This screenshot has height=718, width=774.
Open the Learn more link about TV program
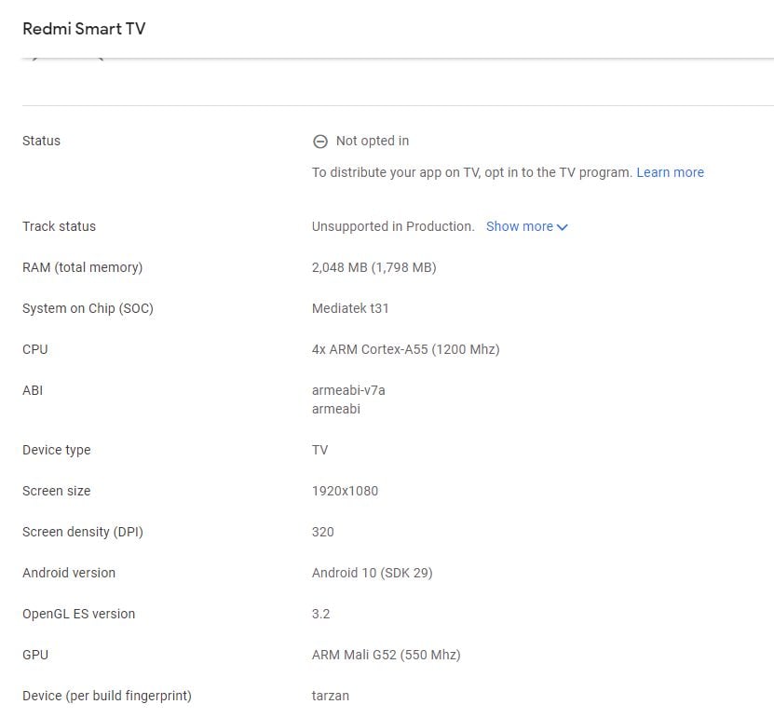(670, 172)
